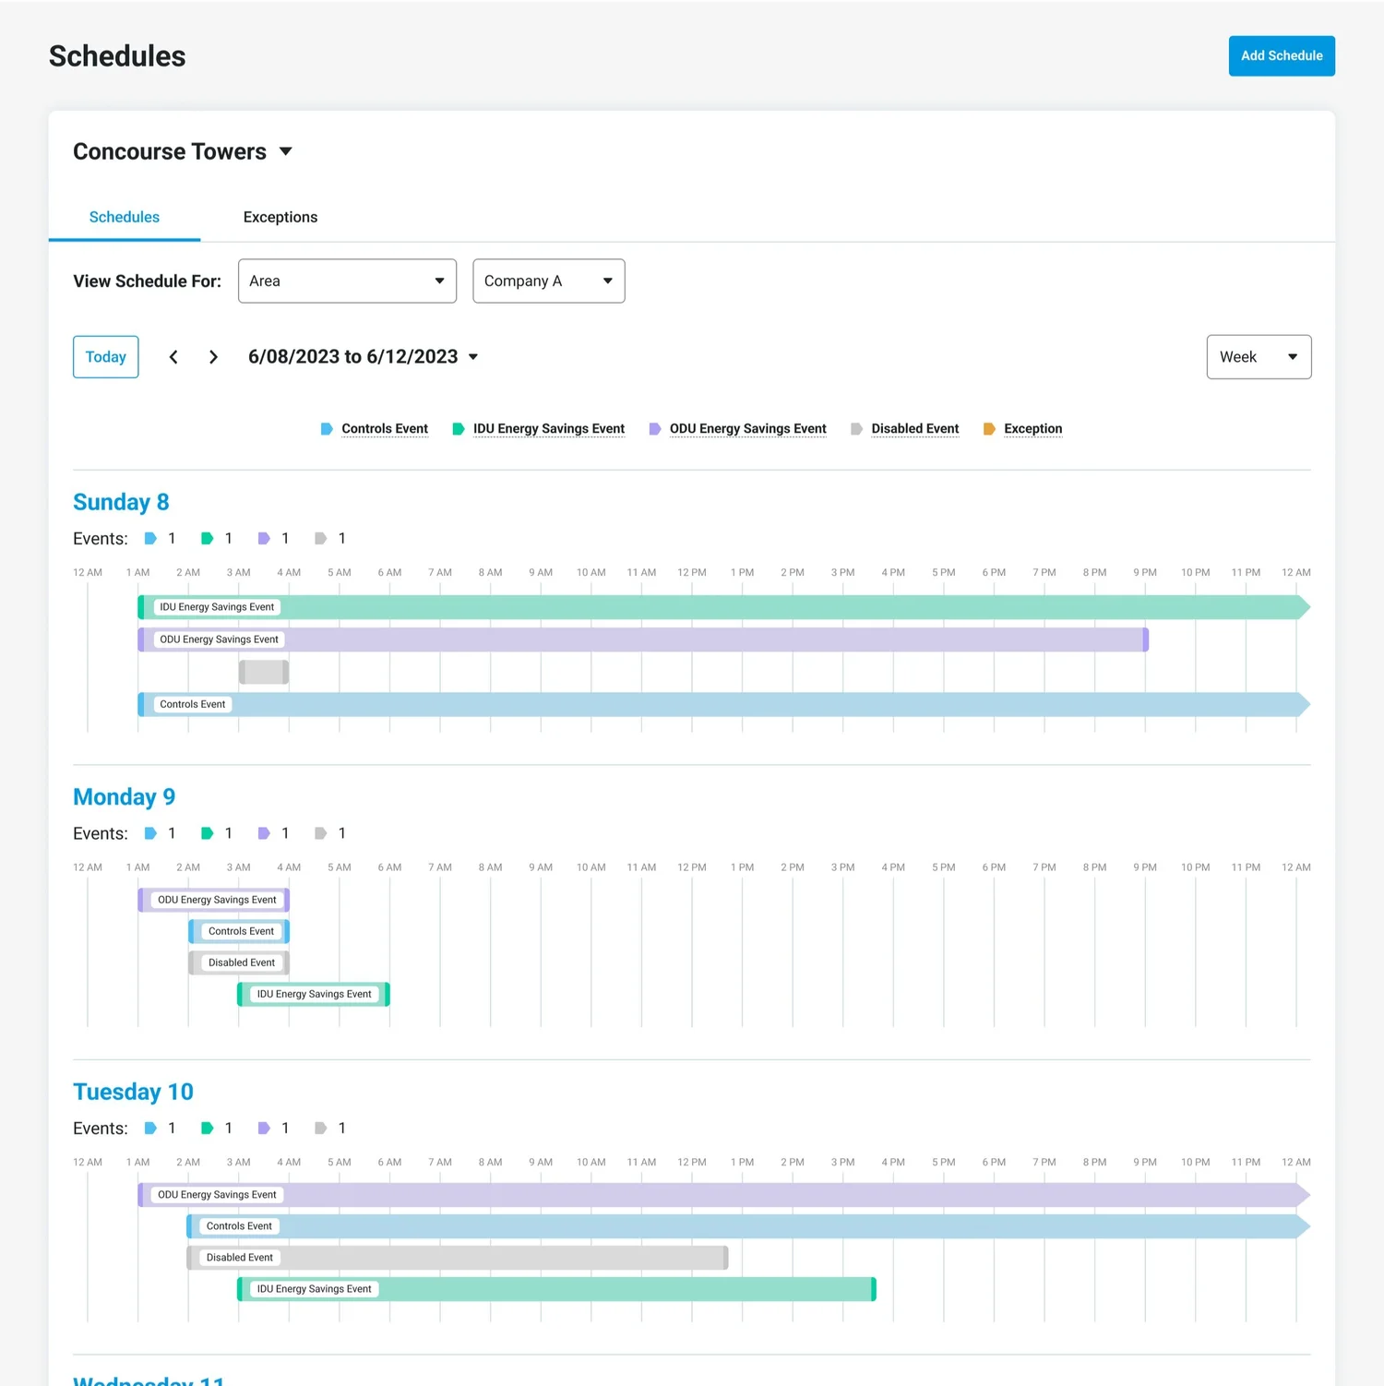Open the Week view dropdown
The width and height of the screenshot is (1384, 1386).
coord(1259,357)
